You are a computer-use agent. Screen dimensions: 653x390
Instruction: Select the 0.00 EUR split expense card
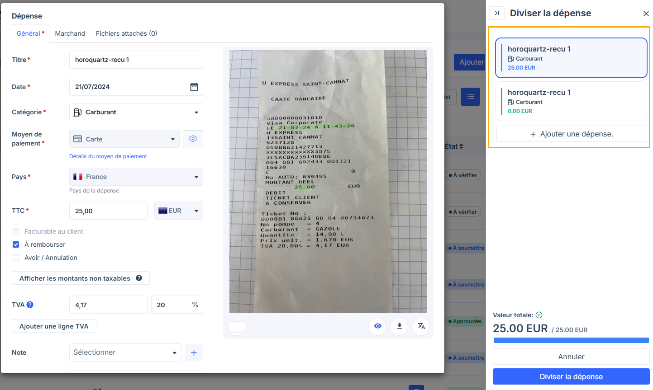571,101
